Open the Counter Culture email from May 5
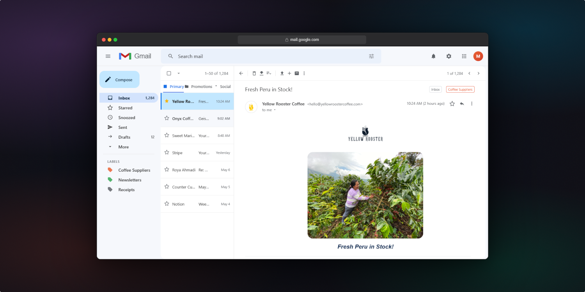The width and height of the screenshot is (585, 292). point(197,187)
